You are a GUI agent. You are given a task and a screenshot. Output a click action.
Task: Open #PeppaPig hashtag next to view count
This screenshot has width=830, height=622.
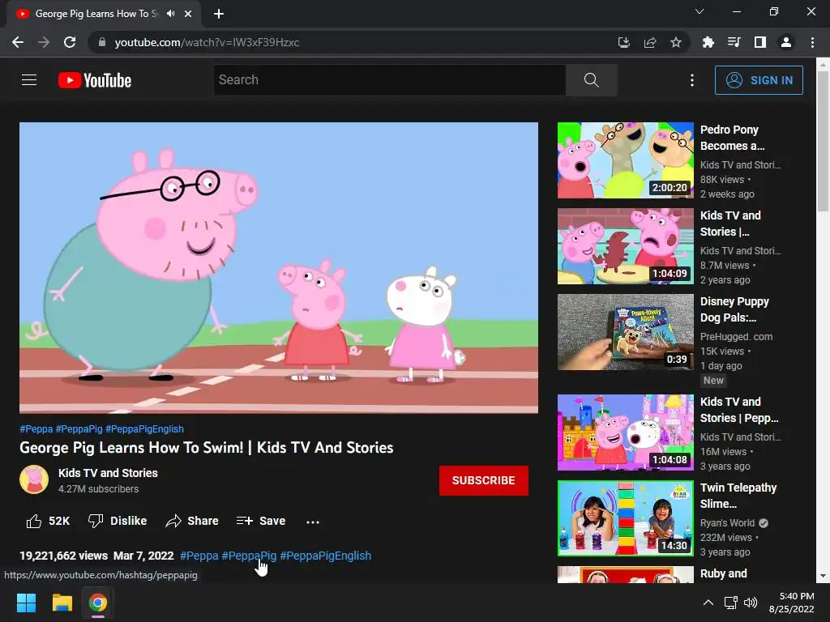(249, 556)
